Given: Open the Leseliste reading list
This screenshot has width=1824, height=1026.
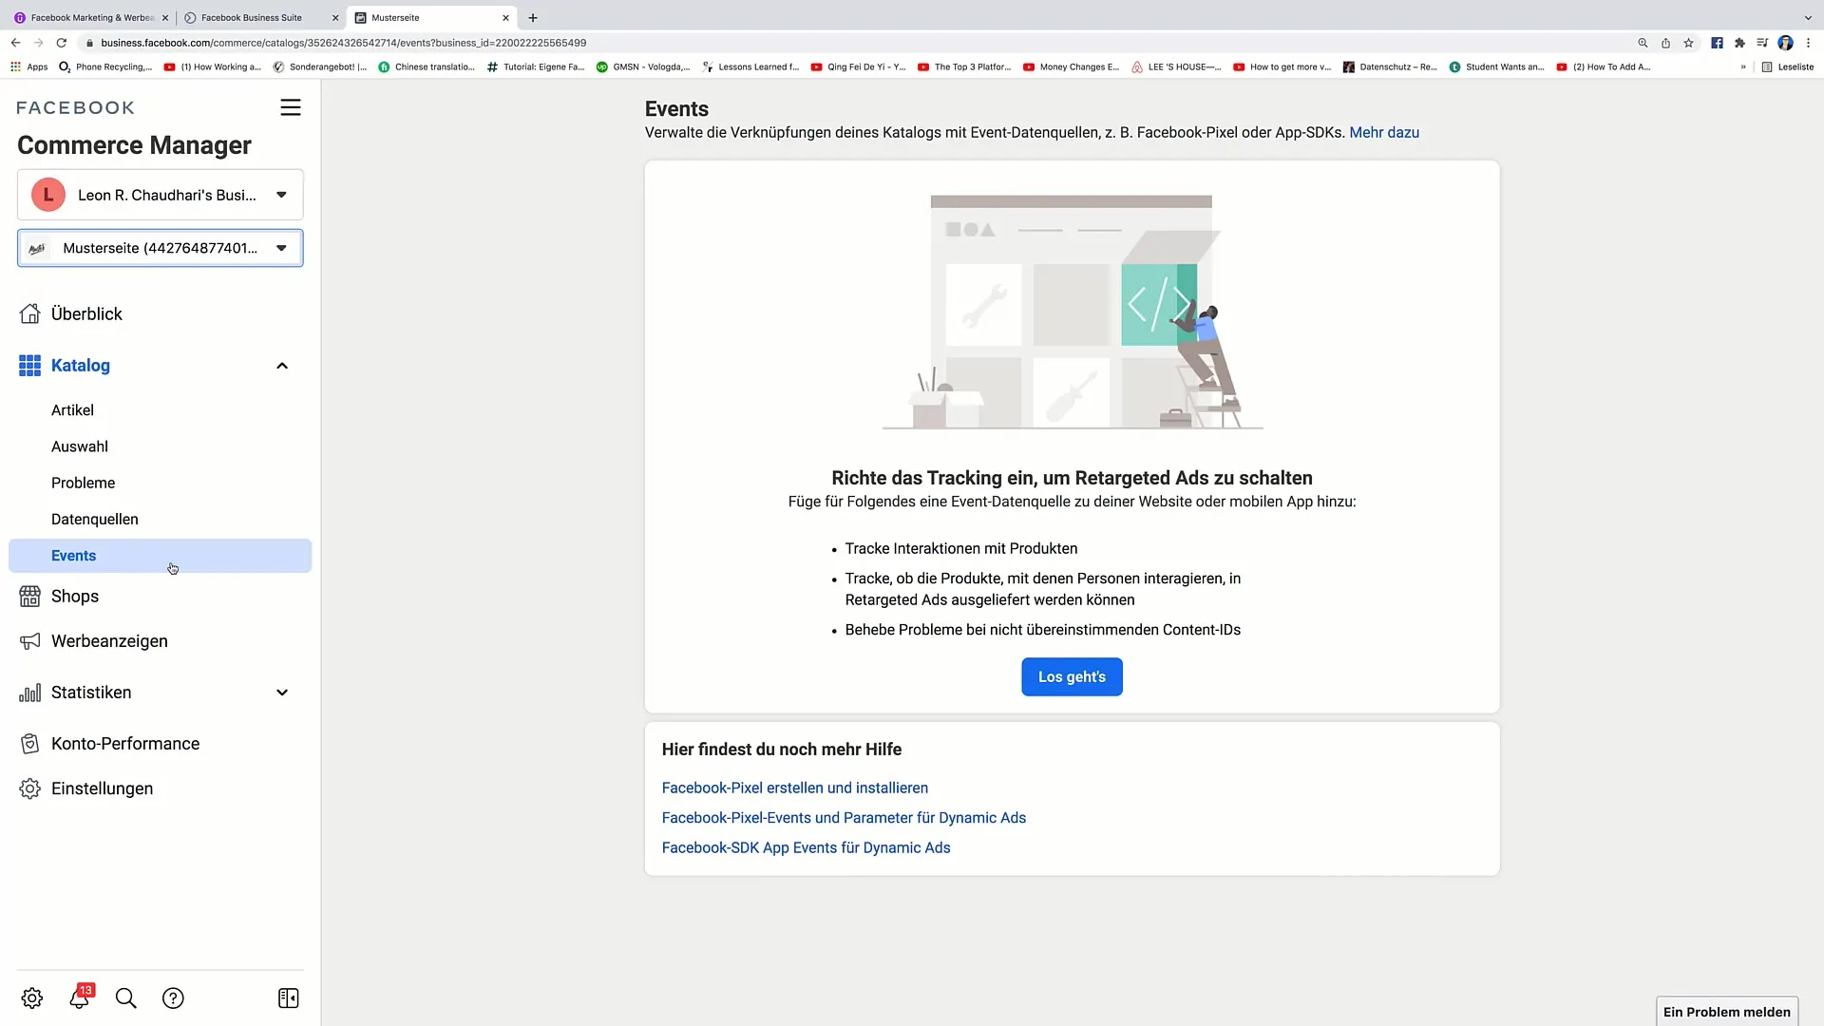Looking at the screenshot, I should tap(1787, 66).
